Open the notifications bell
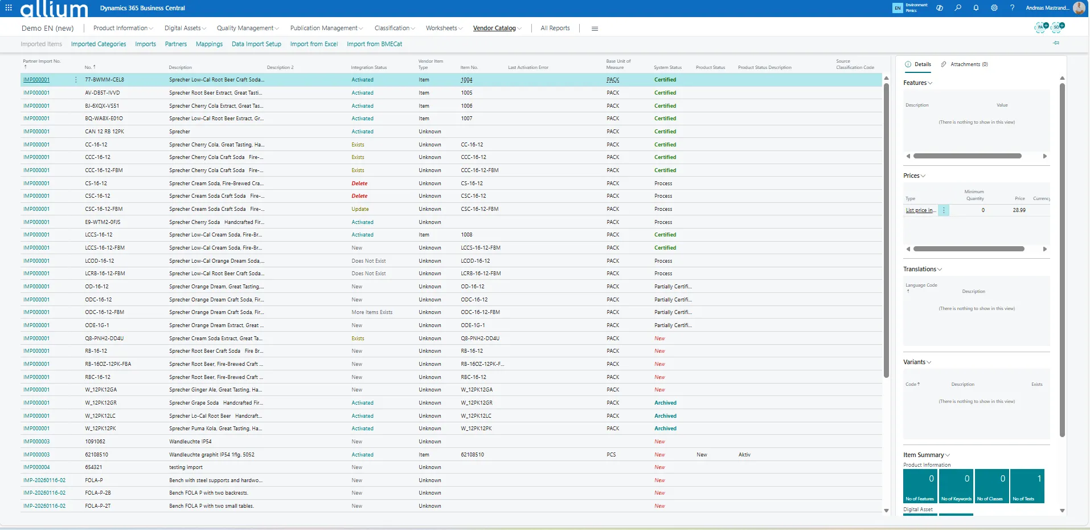Viewport: 1090px width, 530px height. (976, 8)
